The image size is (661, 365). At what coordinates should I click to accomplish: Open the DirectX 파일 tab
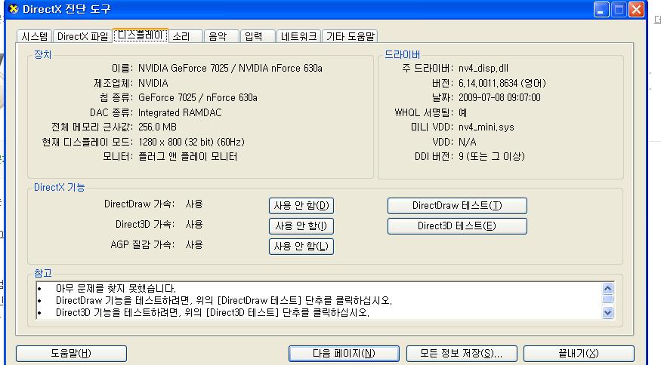click(x=82, y=37)
